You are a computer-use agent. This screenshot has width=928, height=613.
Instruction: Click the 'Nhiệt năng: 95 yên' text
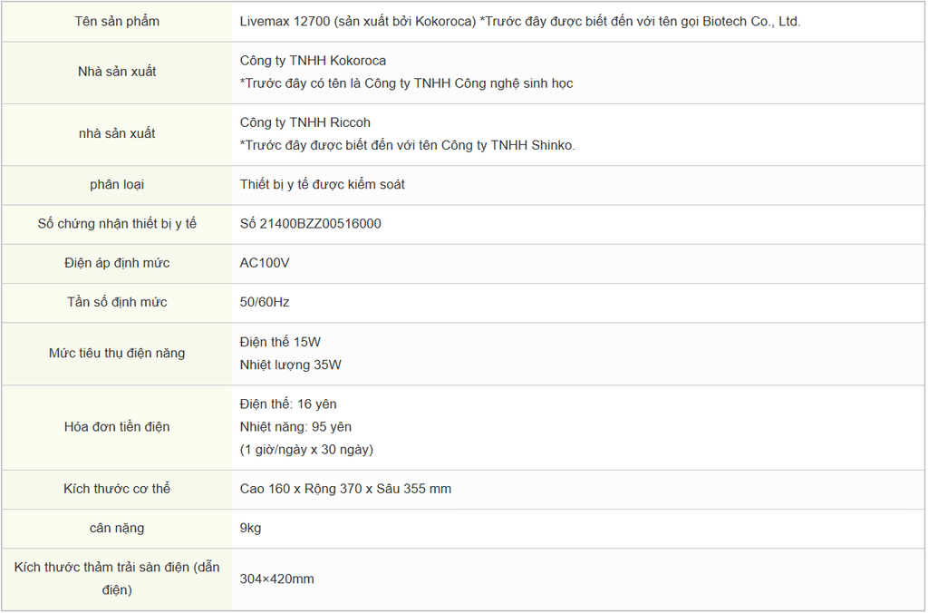(x=295, y=426)
